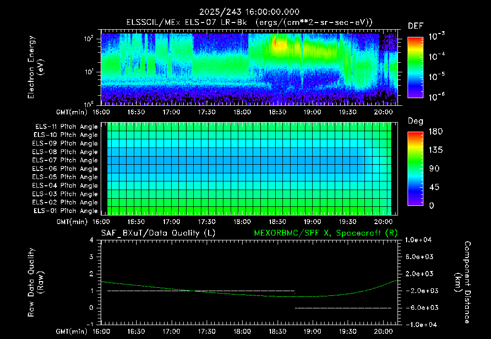This screenshot has width=491, height=339.
Task: Click the "ELS-02 Pitch Angle" row label
Action: tap(65, 203)
